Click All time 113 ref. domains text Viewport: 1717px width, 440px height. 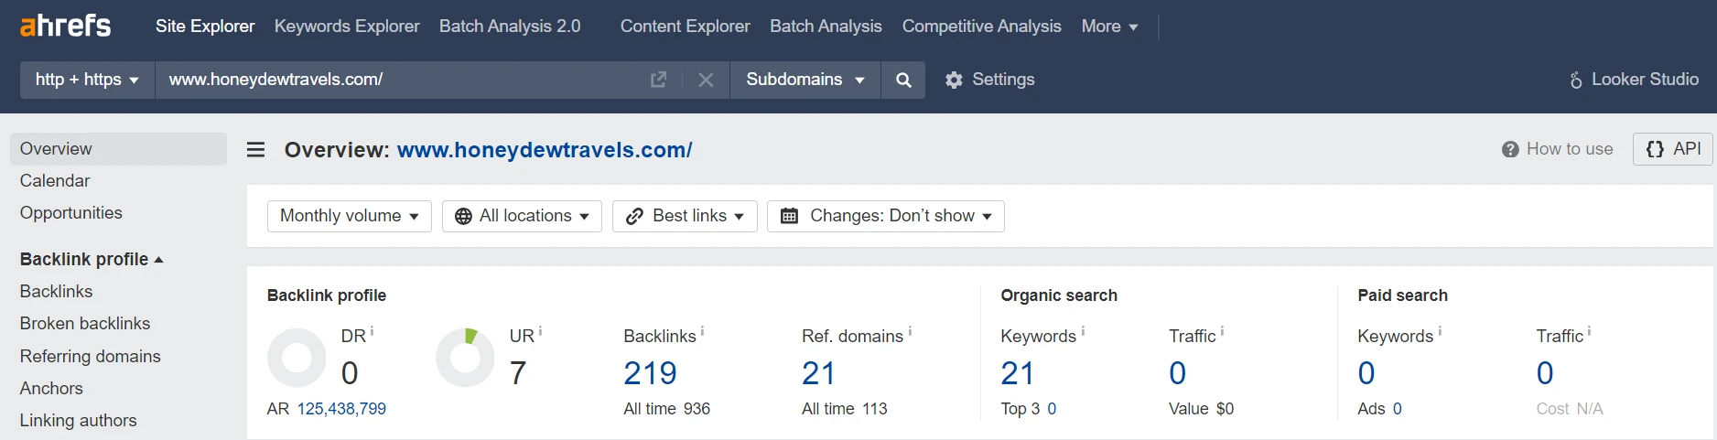[845, 409]
